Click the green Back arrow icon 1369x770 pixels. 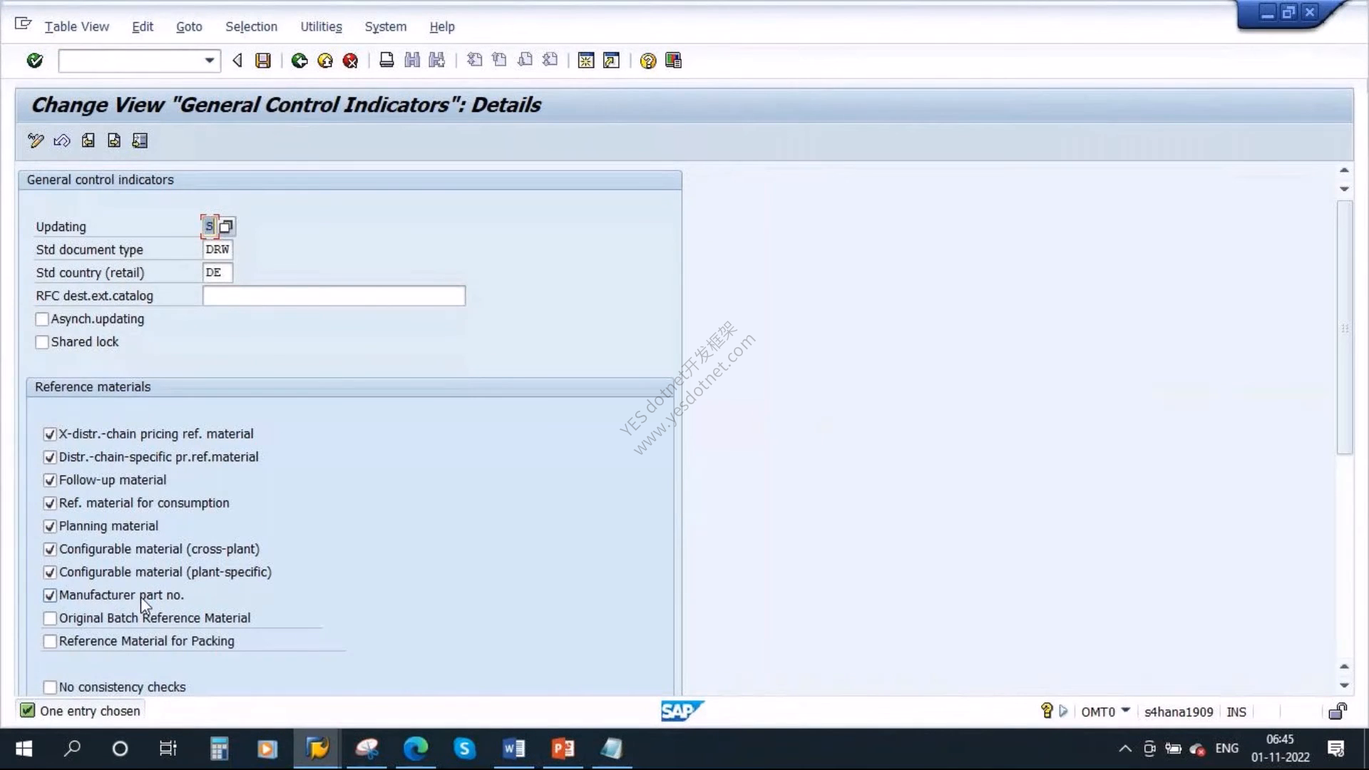pyautogui.click(x=299, y=61)
